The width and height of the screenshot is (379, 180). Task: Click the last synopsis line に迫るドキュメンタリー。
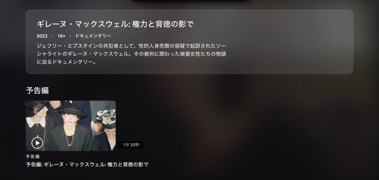point(67,62)
